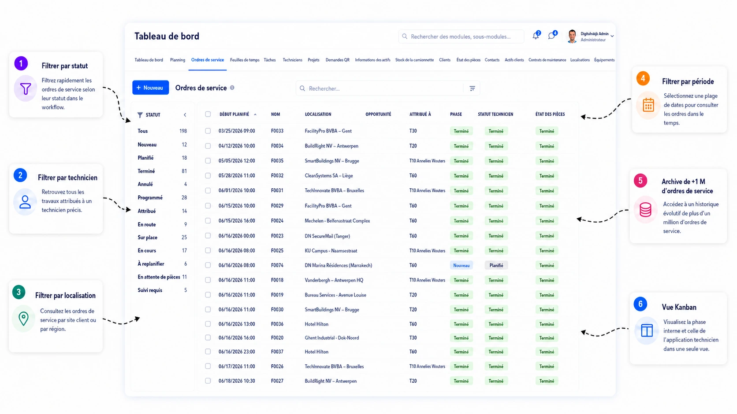Click the Nouveau button
Screen dimensions: 737x414
[x=150, y=88]
